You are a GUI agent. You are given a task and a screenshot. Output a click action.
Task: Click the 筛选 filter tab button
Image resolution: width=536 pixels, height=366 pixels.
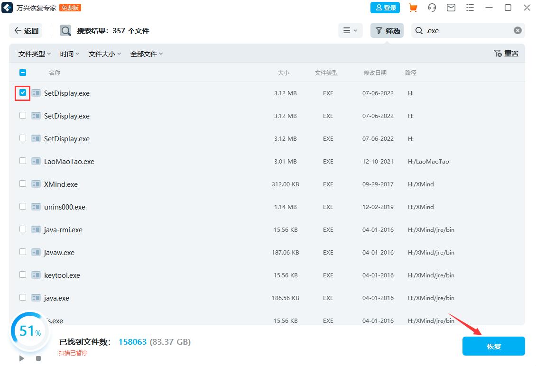pyautogui.click(x=387, y=30)
